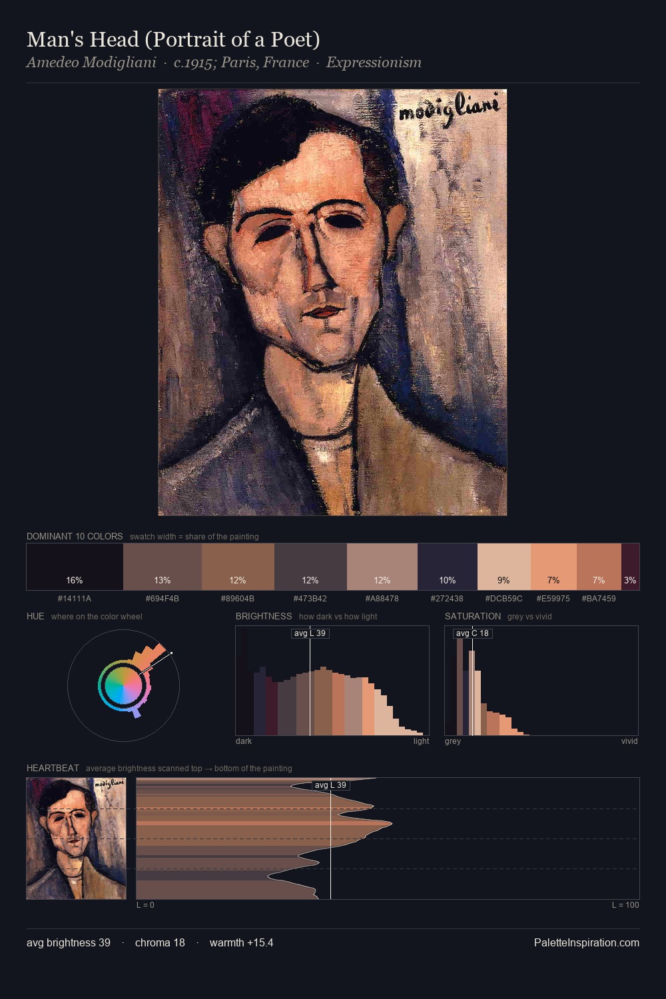
Task: Click the #14111A hex code label
Action: coord(75,598)
